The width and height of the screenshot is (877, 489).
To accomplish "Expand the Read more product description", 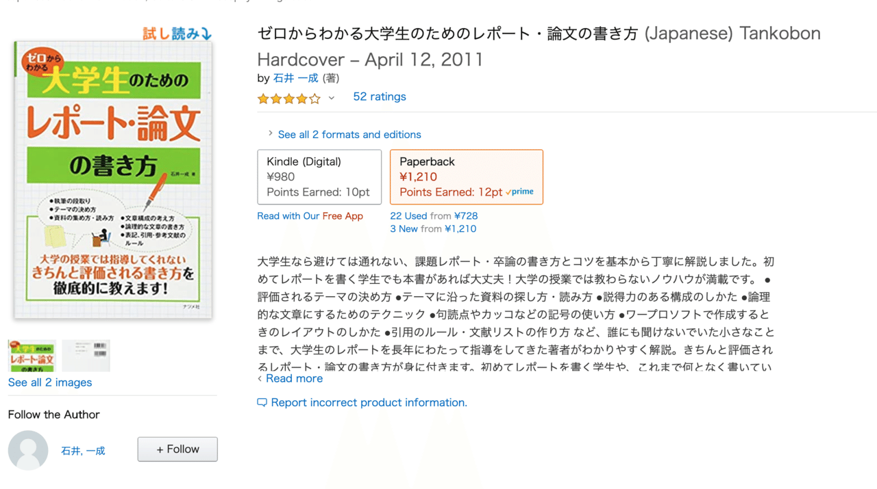I will point(294,378).
